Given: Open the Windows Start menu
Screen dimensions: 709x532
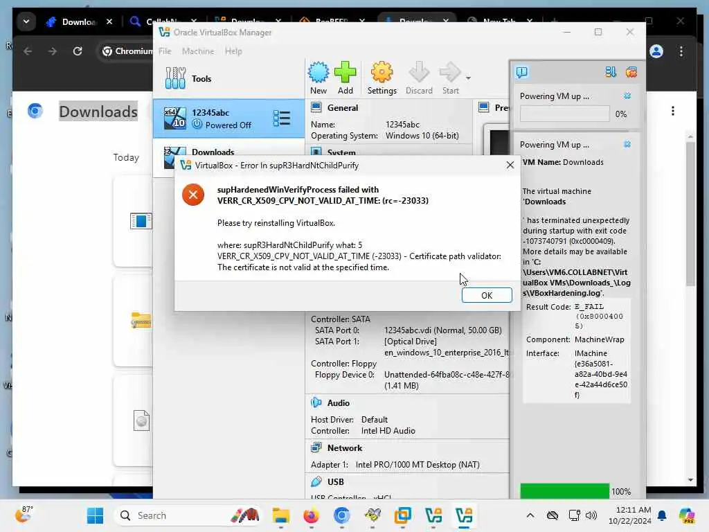Looking at the screenshot, I should [95, 515].
